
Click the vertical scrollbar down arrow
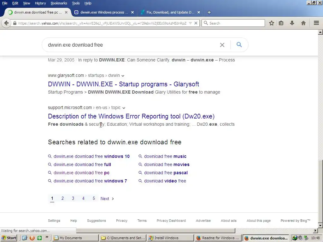tap(320, 225)
